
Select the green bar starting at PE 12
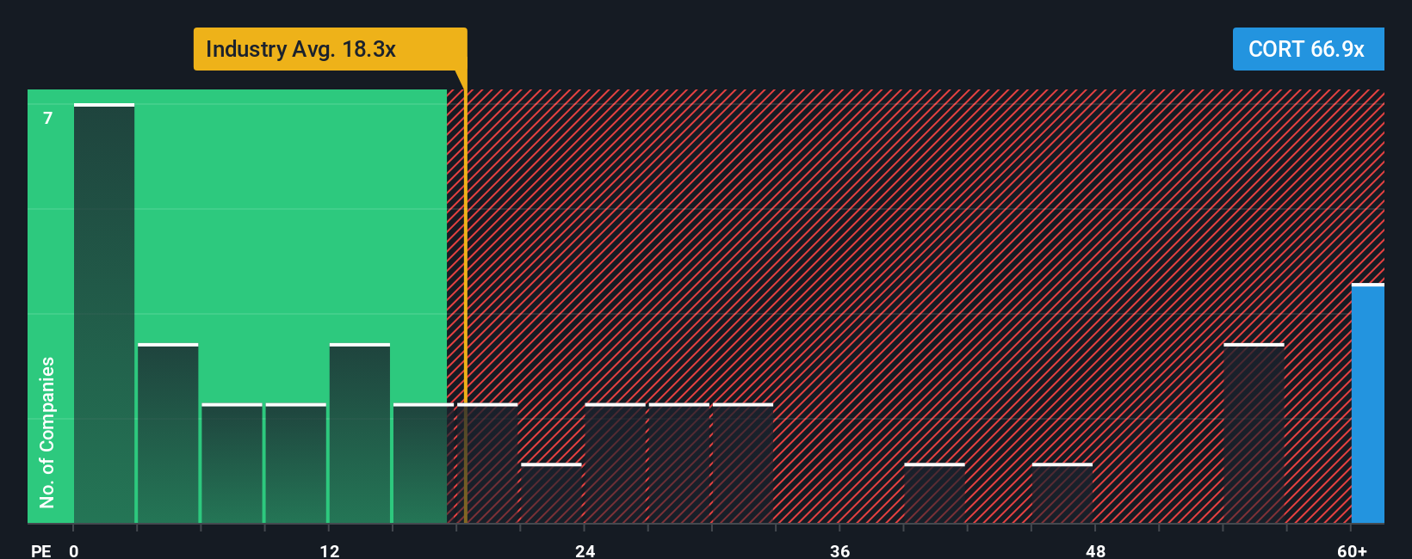tap(360, 433)
